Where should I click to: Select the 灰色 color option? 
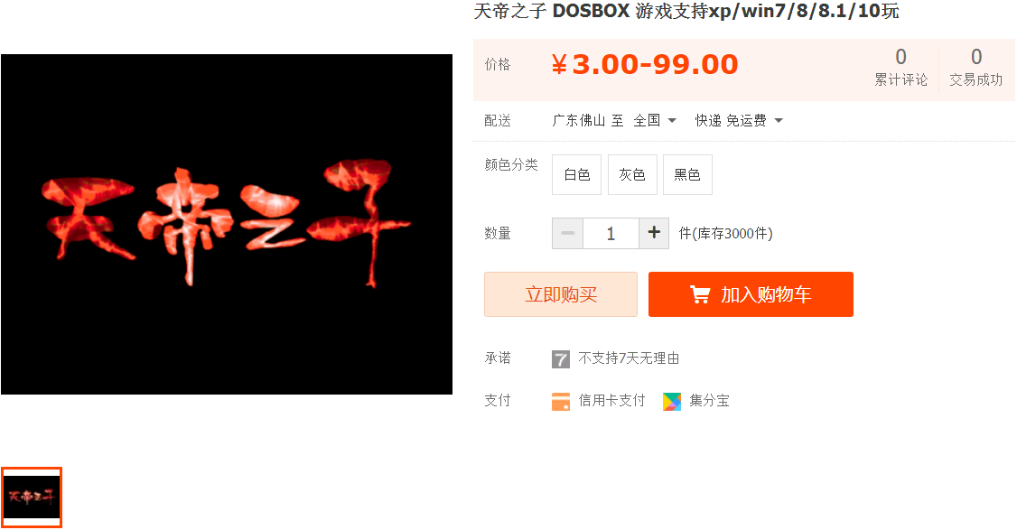tap(632, 174)
